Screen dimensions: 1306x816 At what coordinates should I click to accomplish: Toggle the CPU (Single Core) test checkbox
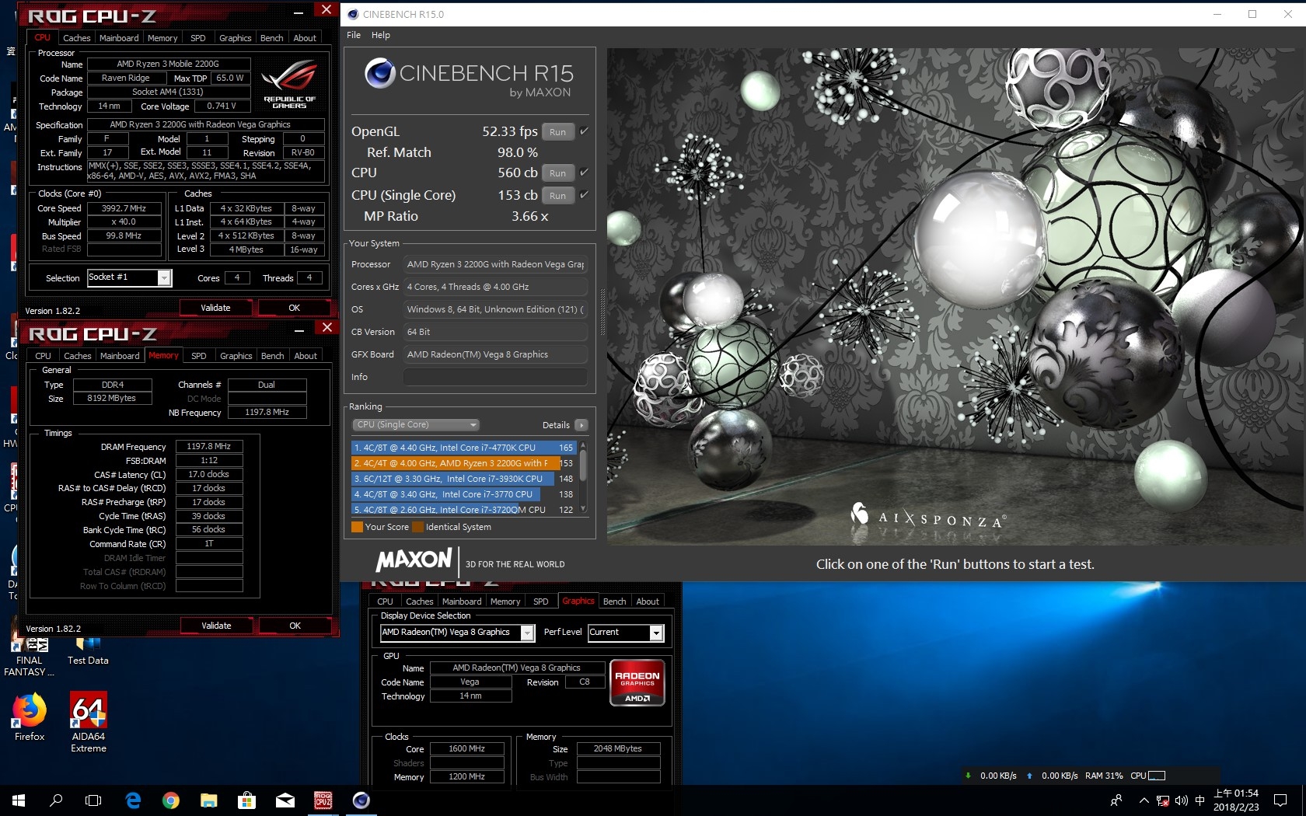(584, 195)
